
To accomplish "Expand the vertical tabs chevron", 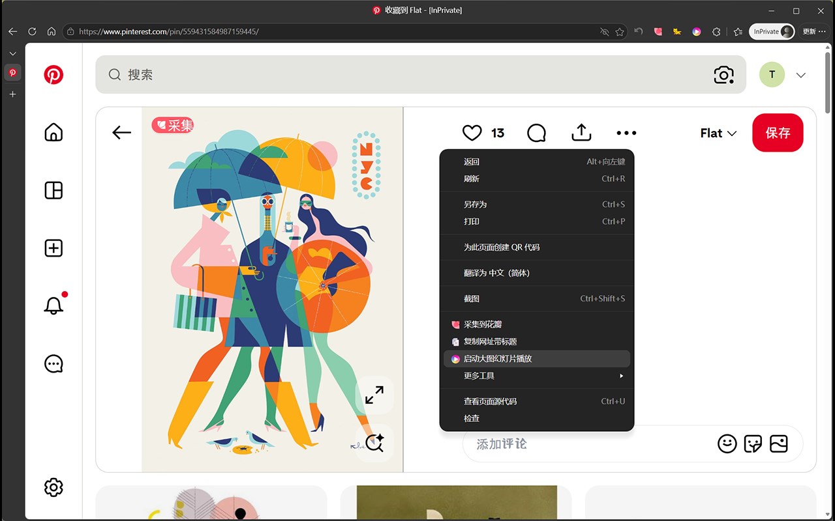I will point(12,53).
